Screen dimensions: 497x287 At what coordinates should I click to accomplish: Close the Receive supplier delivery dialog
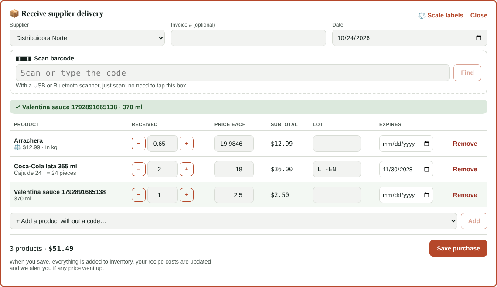click(479, 15)
